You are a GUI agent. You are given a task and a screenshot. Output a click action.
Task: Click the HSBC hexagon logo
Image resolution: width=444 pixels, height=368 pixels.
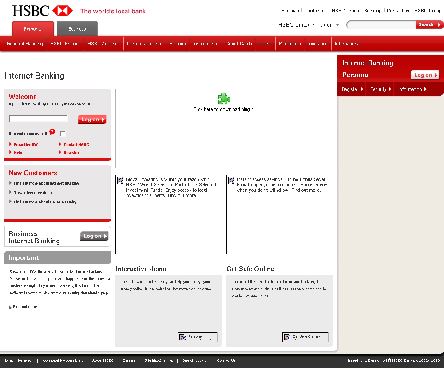point(63,11)
